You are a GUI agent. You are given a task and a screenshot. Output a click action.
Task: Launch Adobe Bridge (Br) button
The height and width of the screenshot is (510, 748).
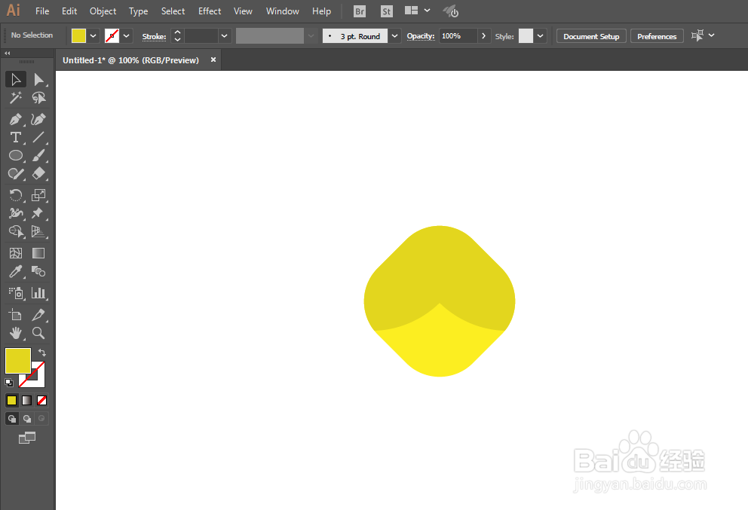360,11
